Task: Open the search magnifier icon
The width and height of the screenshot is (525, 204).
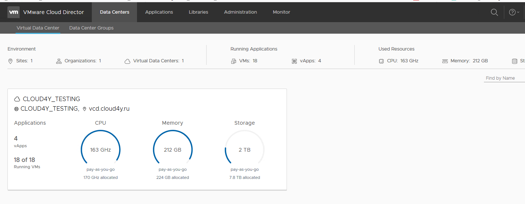Action: tap(494, 12)
